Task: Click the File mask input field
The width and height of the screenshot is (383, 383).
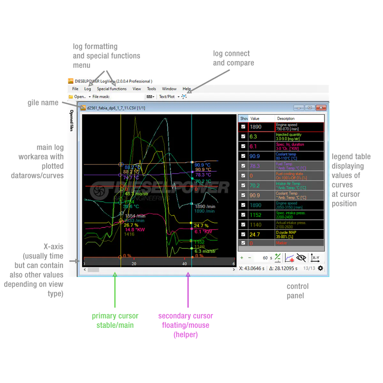Action: pos(127,97)
